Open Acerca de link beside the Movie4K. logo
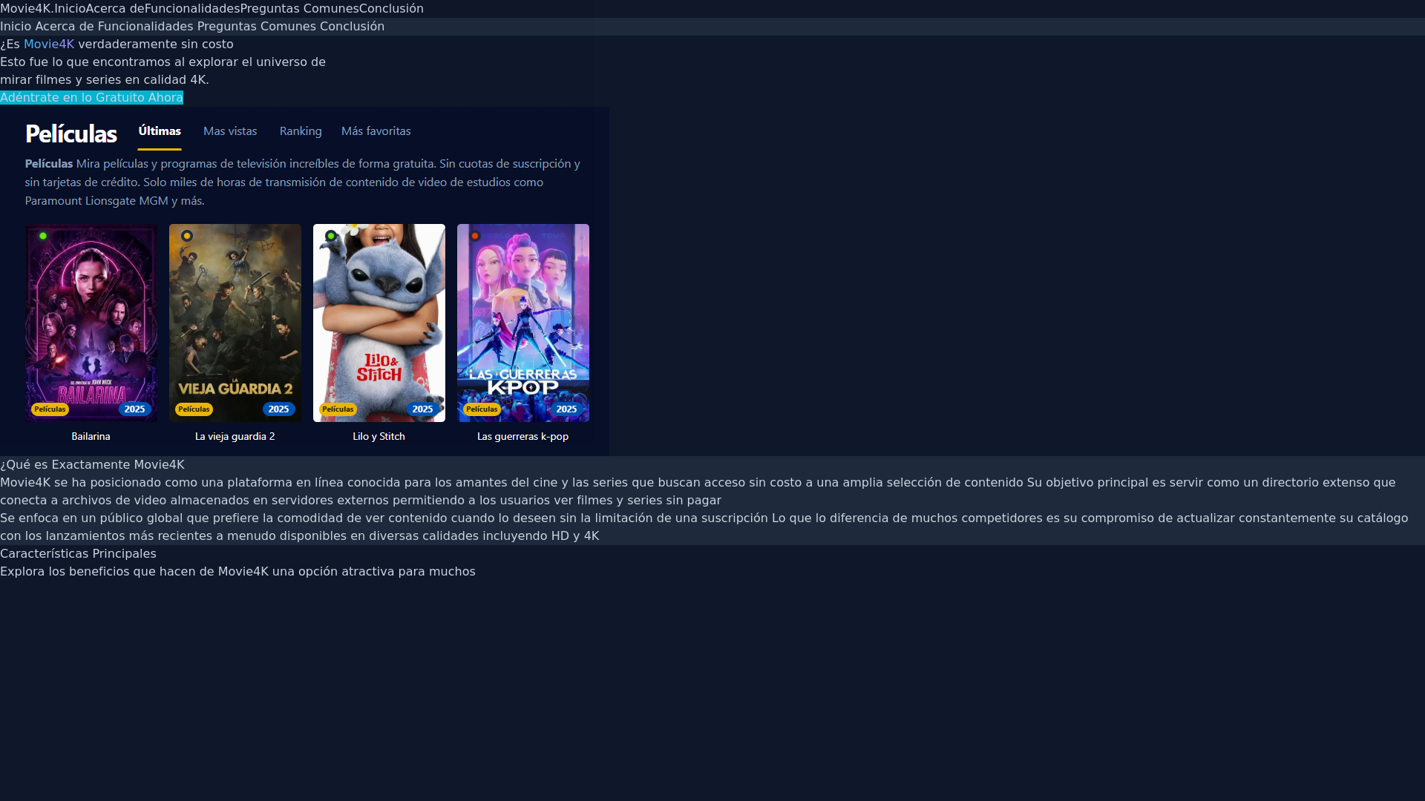This screenshot has width=1425, height=801. tap(115, 9)
